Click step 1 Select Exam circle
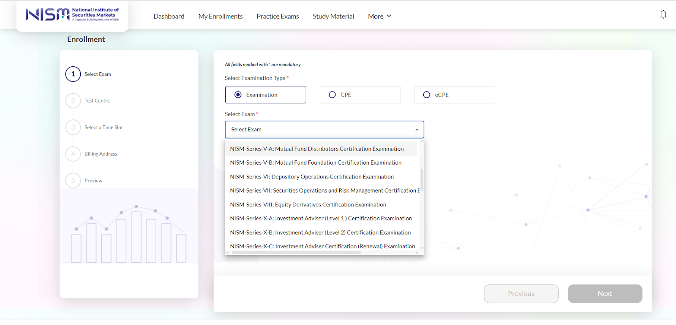676x325 pixels. click(x=73, y=74)
